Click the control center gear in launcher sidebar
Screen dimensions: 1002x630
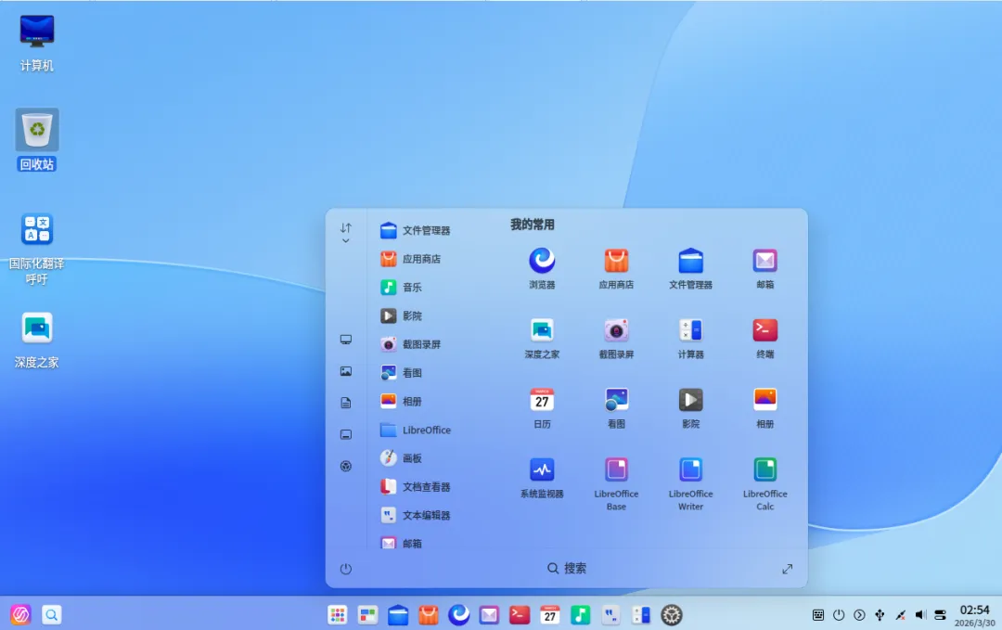(x=346, y=466)
